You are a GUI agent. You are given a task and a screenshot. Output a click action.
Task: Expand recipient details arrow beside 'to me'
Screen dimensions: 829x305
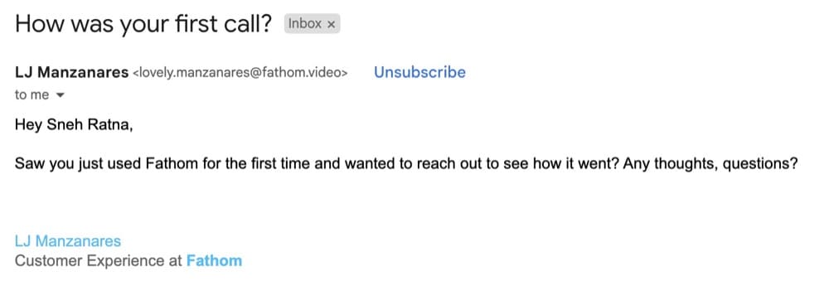60,95
